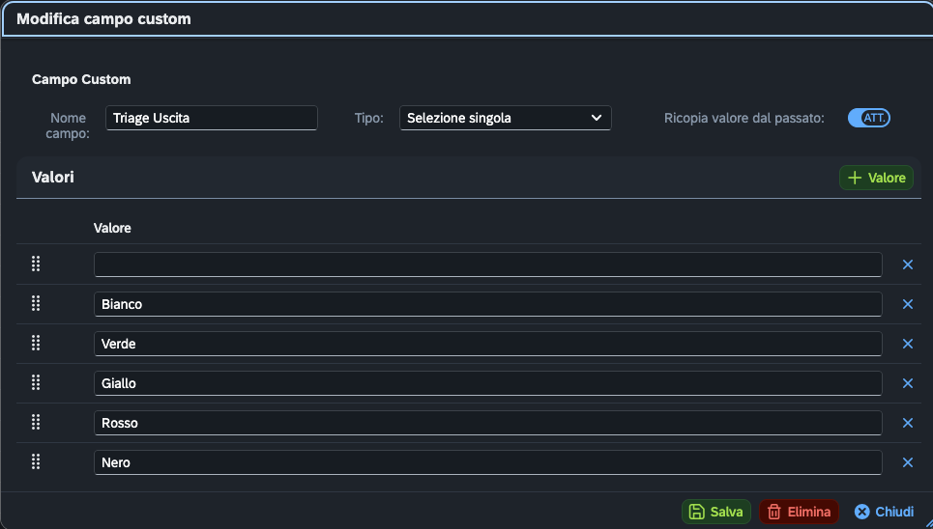Focus the Nome campo field containing Triage Uscita

211,118
